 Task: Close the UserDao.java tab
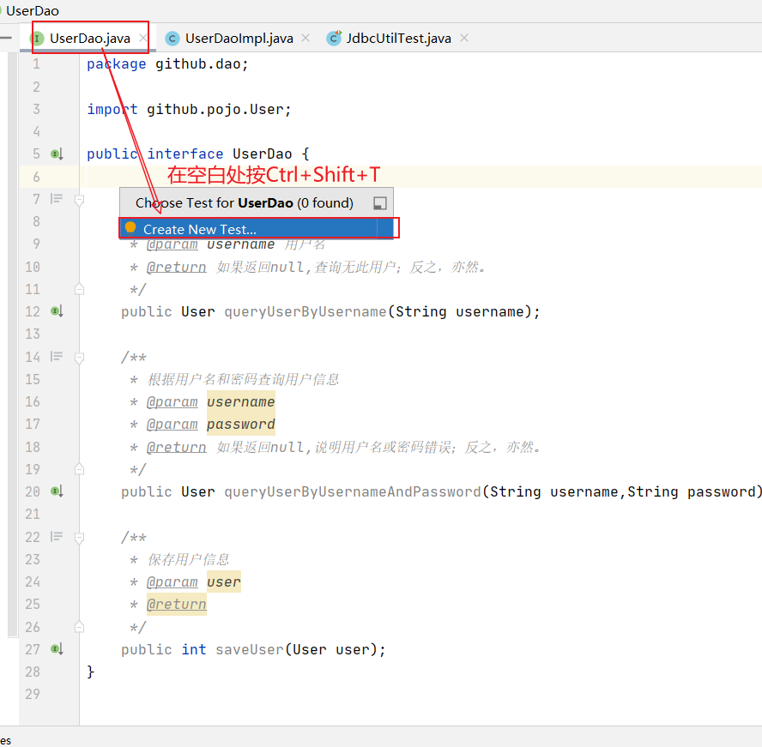coord(142,38)
